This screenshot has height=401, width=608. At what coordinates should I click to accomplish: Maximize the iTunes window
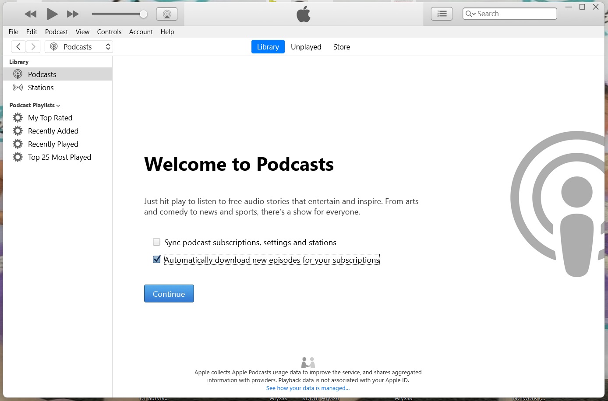point(582,7)
